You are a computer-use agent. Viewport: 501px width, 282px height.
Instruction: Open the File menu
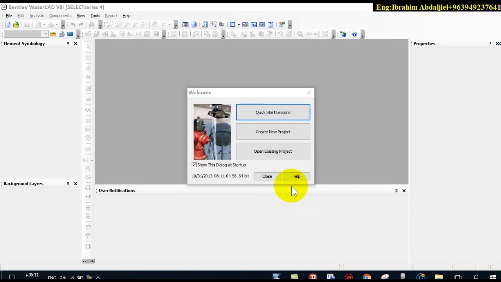[x=9, y=16]
